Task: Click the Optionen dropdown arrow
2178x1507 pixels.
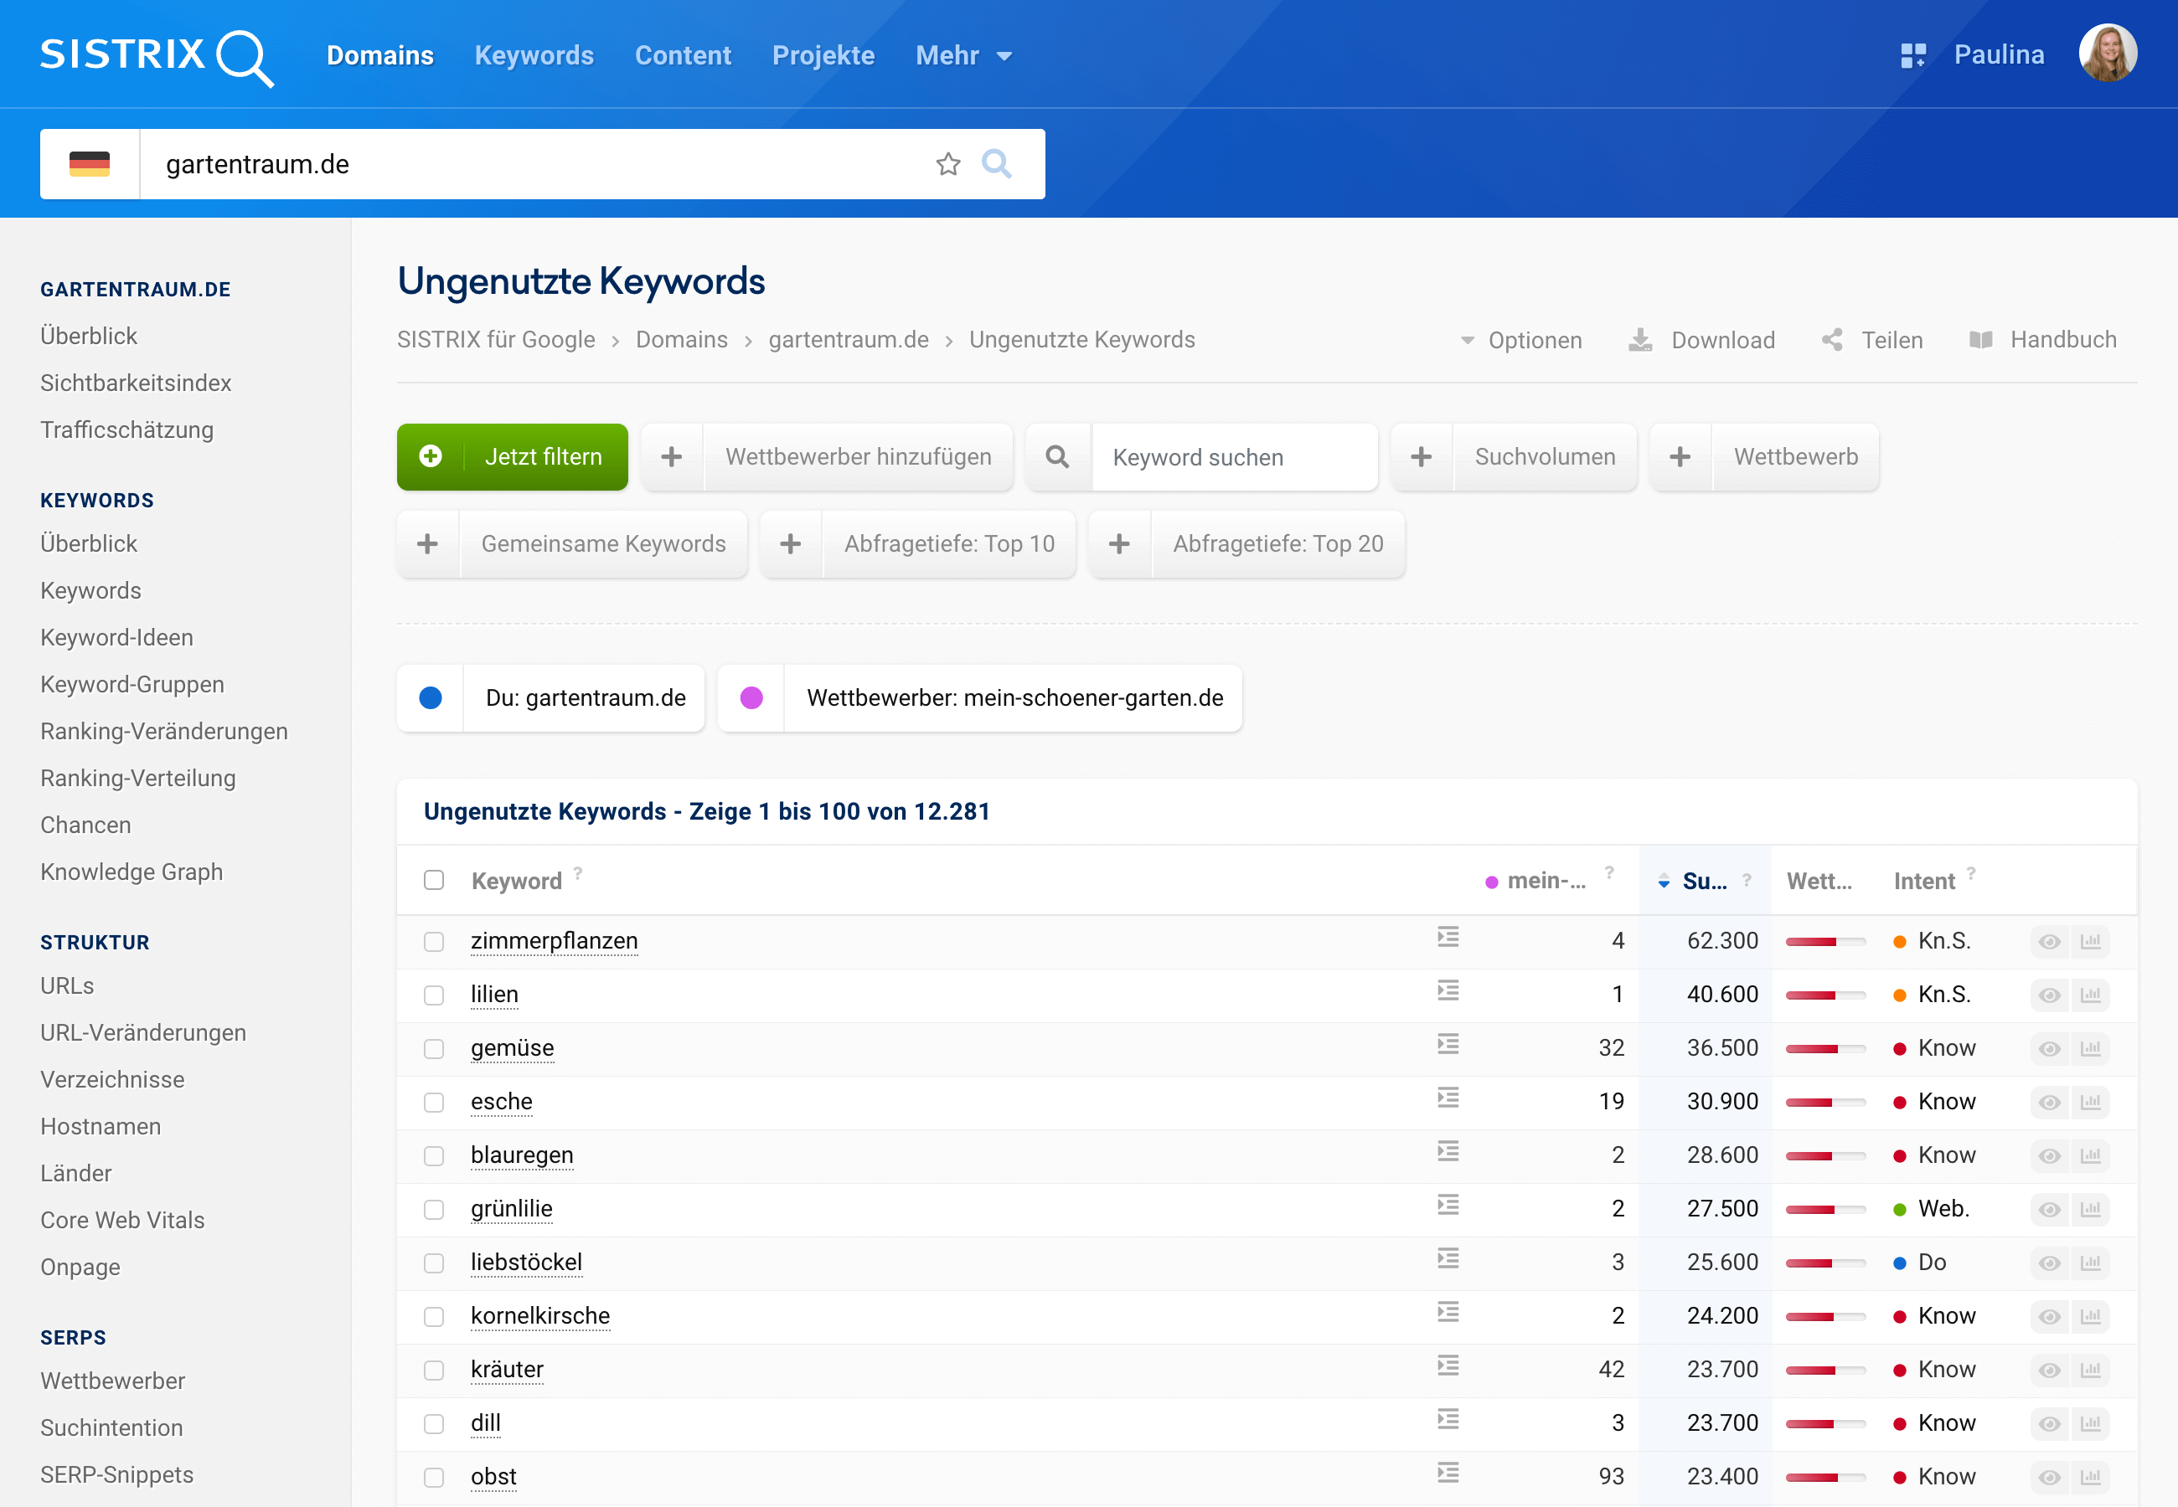Action: (x=1462, y=339)
